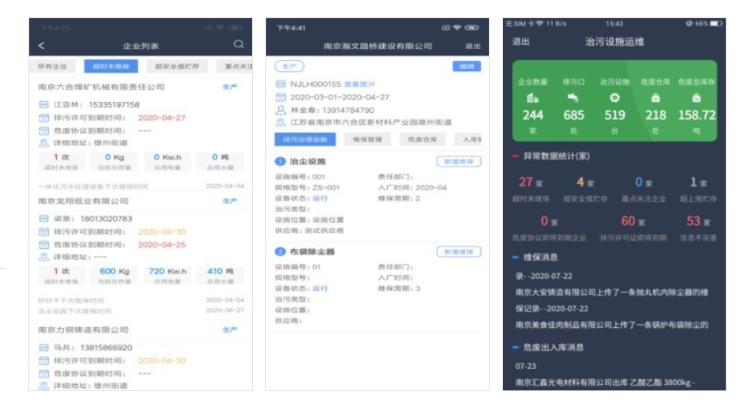740x403 pixels.
Task: Select the 超时未维保 filter tab
Action: tap(111, 66)
